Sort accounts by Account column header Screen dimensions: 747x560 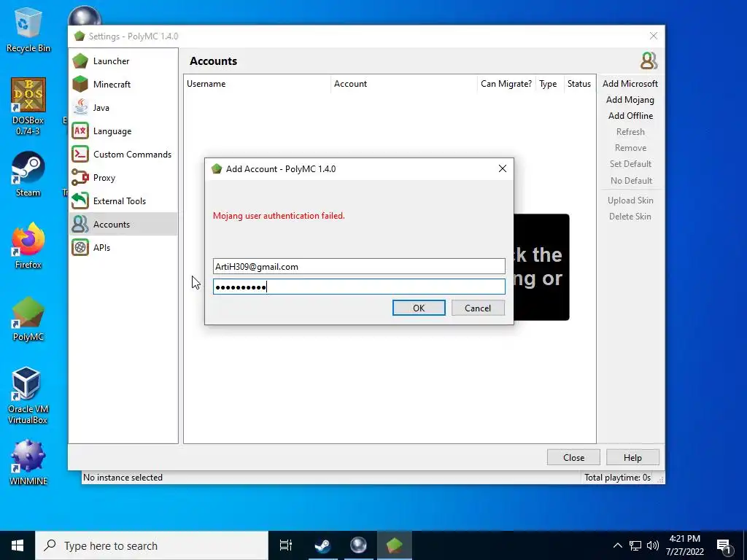(x=404, y=84)
